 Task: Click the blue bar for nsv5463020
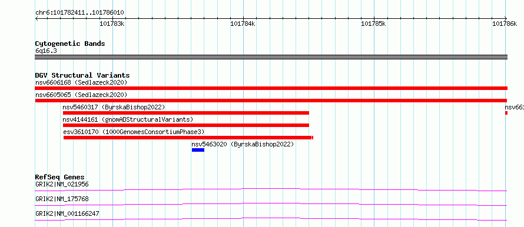pyautogui.click(x=198, y=150)
